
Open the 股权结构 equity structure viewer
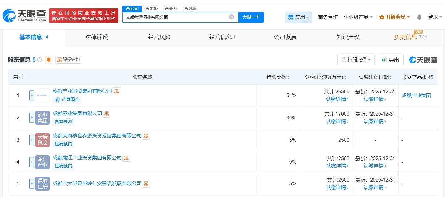[x=68, y=60]
